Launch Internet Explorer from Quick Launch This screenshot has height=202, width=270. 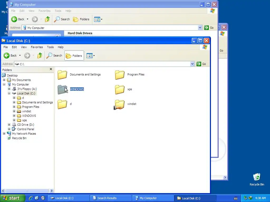tap(31, 198)
